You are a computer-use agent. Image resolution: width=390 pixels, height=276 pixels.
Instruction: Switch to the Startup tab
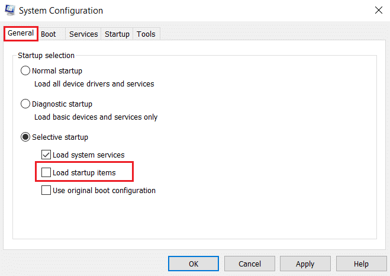coord(117,34)
